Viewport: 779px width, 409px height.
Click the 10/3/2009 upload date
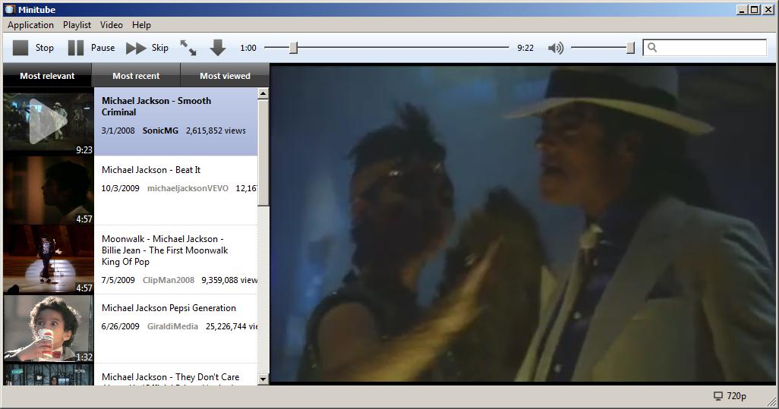click(x=120, y=188)
